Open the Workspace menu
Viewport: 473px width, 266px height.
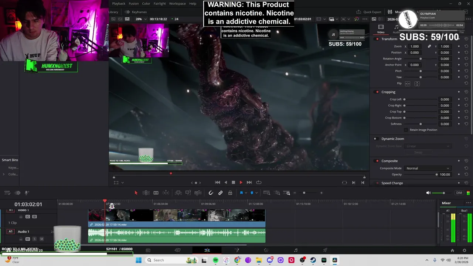pos(177,4)
